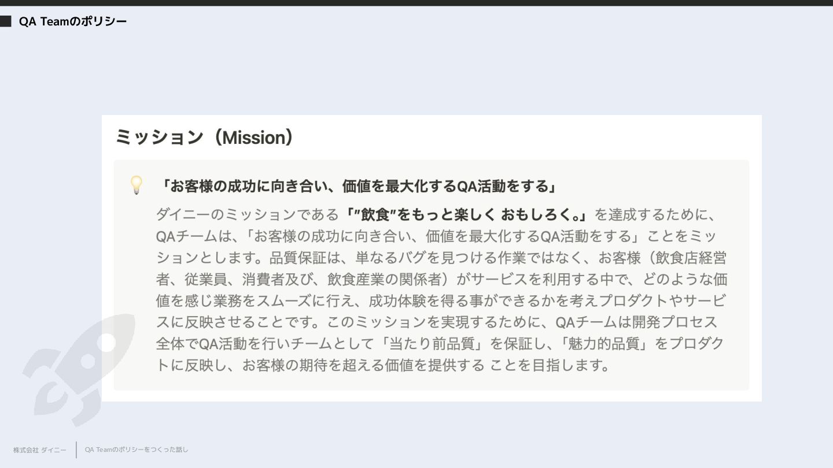Select the quoted term 「当たり前品質」
The height and width of the screenshot is (468, 833).
pos(430,343)
